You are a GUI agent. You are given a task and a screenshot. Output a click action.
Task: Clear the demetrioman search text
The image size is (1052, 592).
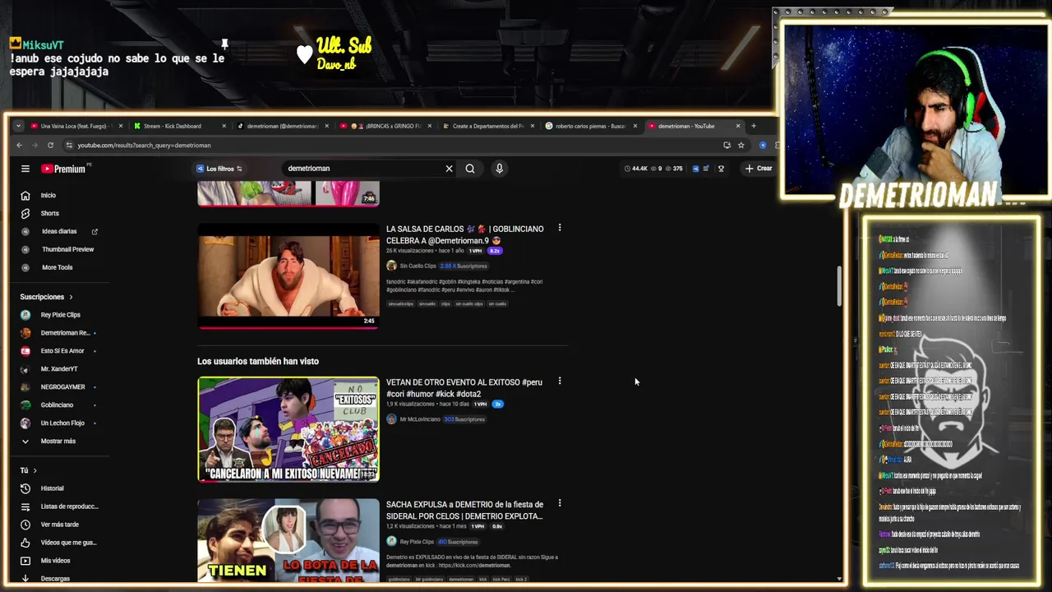coord(449,169)
